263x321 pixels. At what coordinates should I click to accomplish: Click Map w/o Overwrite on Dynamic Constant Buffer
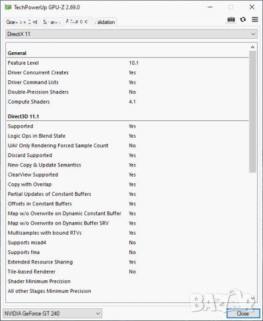(x=127, y=213)
